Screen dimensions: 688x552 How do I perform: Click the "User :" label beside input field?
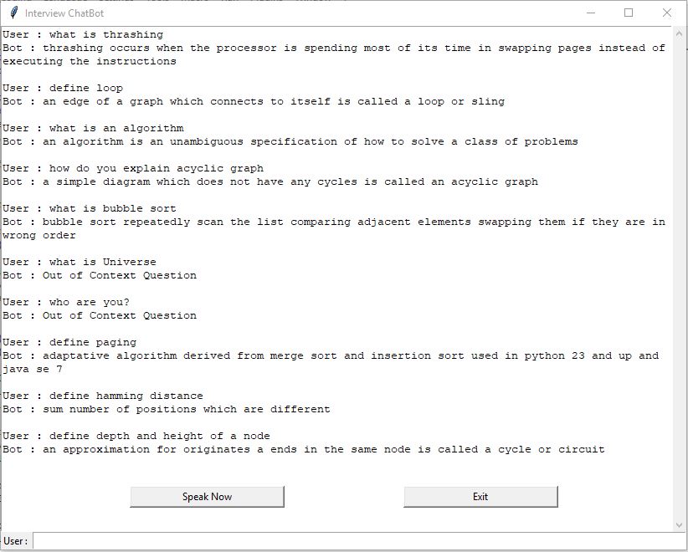[x=16, y=541]
